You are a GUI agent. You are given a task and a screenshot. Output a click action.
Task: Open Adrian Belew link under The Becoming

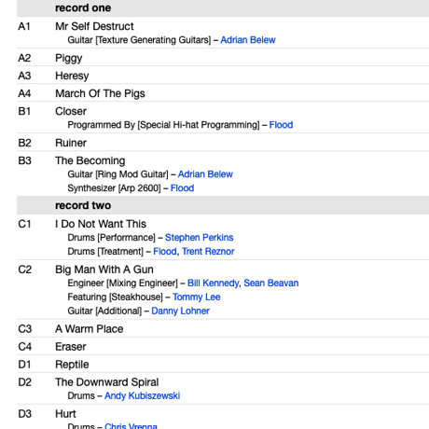point(205,174)
